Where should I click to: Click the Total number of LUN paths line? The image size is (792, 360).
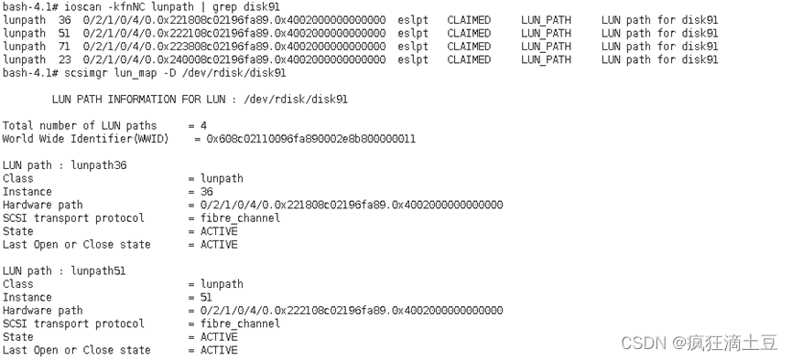[104, 125]
